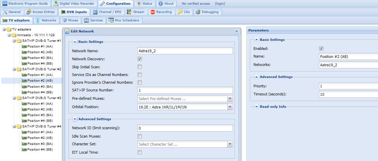Open the Debugging tab
378x161 pixels.
coord(207,12)
